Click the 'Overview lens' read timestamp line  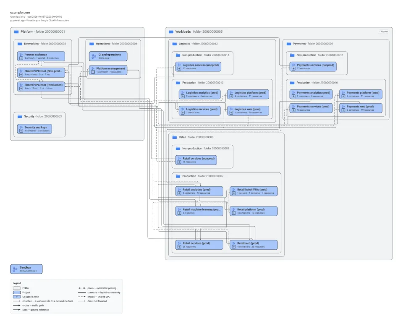[36, 17]
